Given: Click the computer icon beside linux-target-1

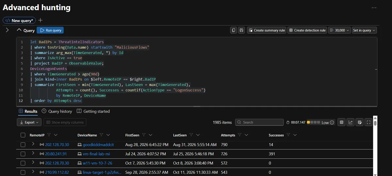Looking at the screenshot, I should tap(80, 172).
